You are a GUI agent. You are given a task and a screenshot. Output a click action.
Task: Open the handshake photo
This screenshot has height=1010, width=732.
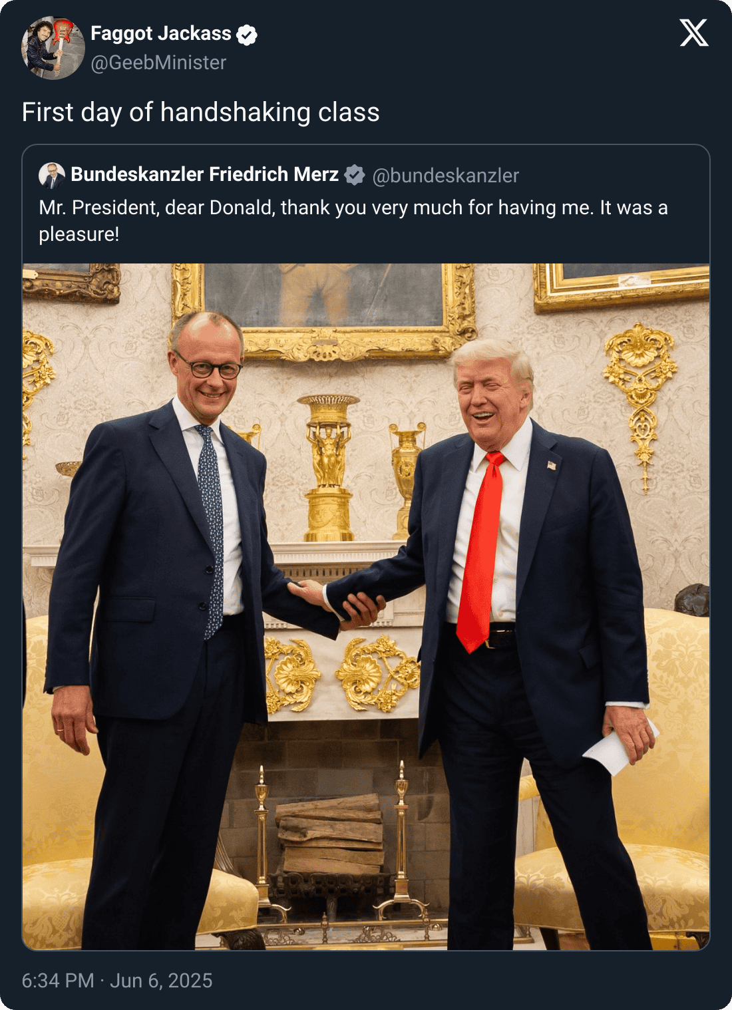[x=366, y=607]
